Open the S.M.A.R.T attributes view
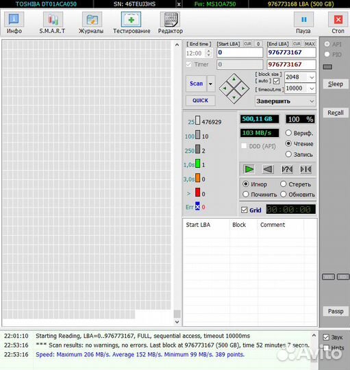 click(x=52, y=23)
